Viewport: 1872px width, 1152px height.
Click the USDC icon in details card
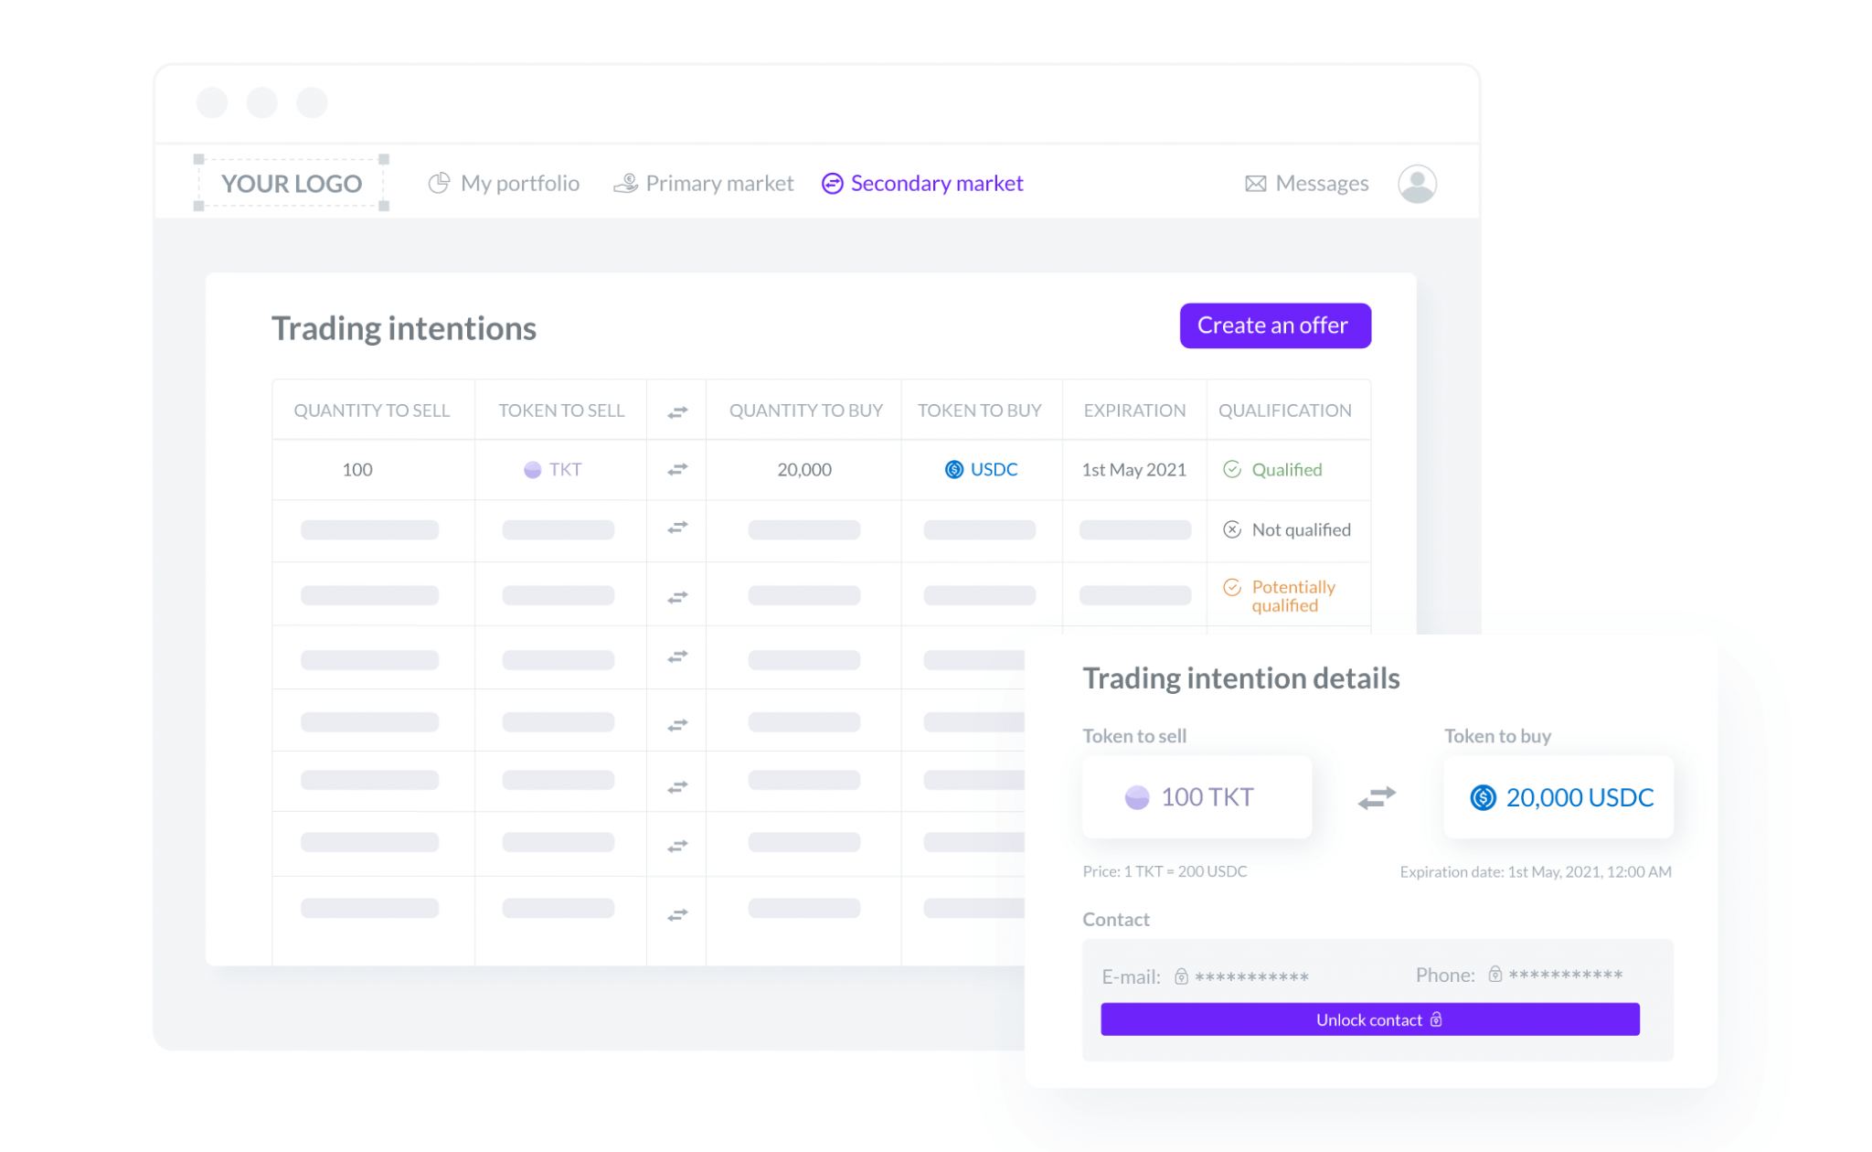tap(1483, 797)
